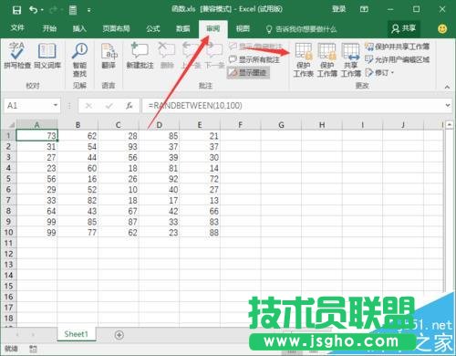
Task: Select cell E10 containing 88
Action: (200, 233)
